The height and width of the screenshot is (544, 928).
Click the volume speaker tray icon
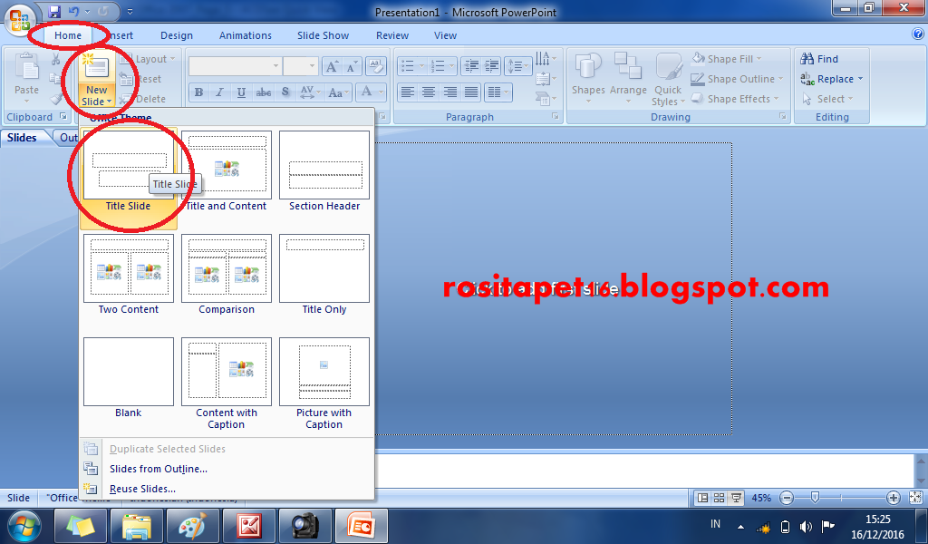806,526
